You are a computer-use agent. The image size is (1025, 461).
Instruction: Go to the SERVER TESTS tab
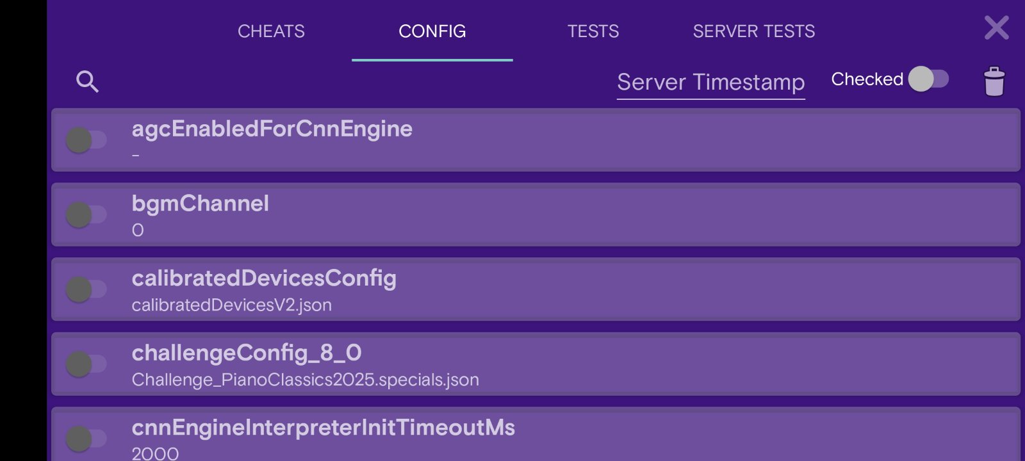[x=753, y=31]
